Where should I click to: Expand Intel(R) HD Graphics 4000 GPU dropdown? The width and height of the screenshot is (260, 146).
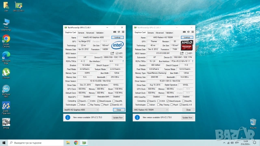tap(81, 110)
